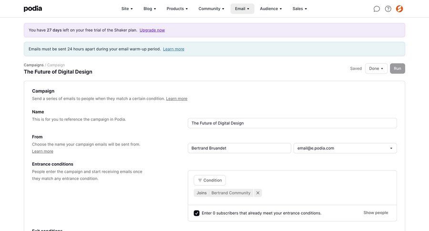This screenshot has width=429, height=231.
Task: Click Show people link
Action: tap(376, 213)
